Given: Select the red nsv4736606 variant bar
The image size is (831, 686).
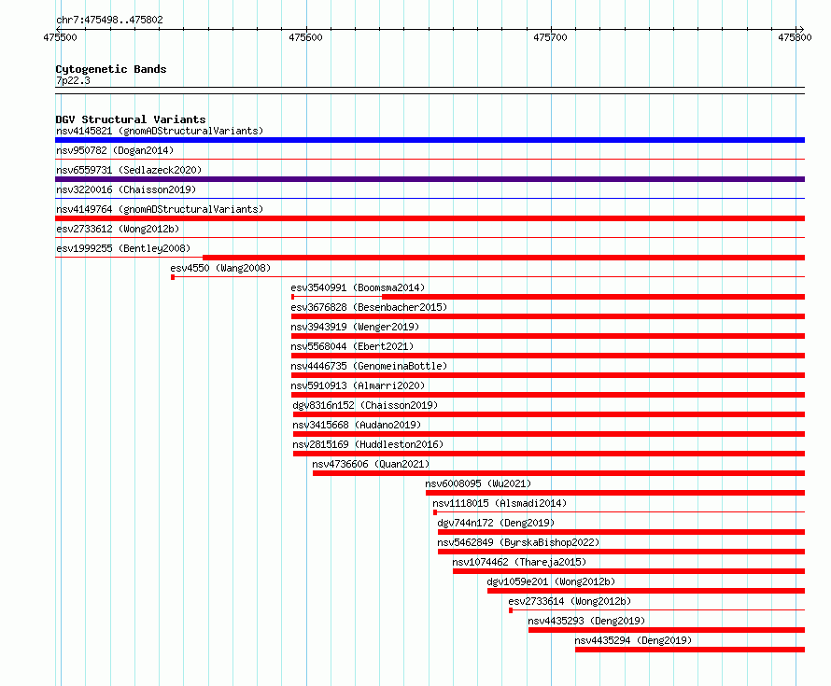Looking at the screenshot, I should (558, 473).
